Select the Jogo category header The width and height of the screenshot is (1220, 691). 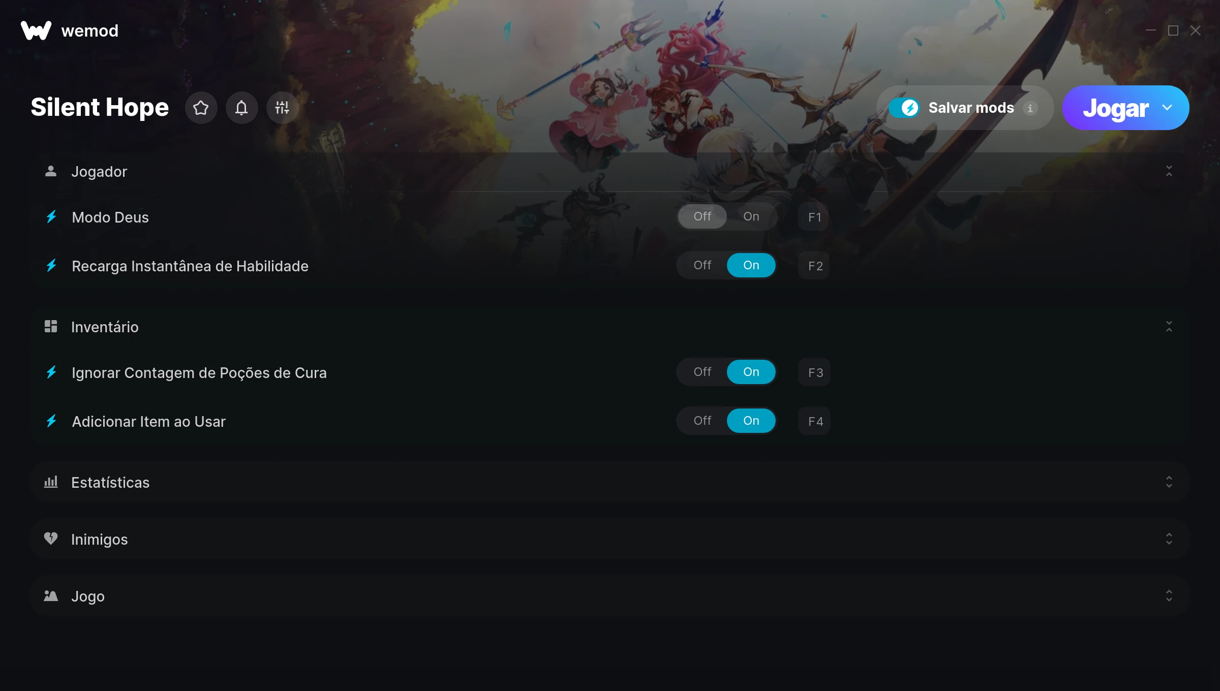pyautogui.click(x=610, y=595)
